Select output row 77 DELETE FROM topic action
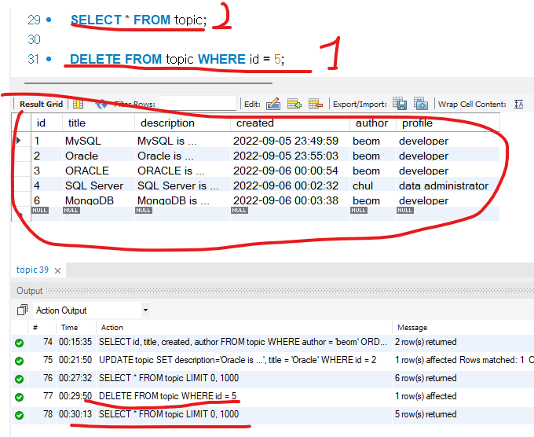 [167, 396]
